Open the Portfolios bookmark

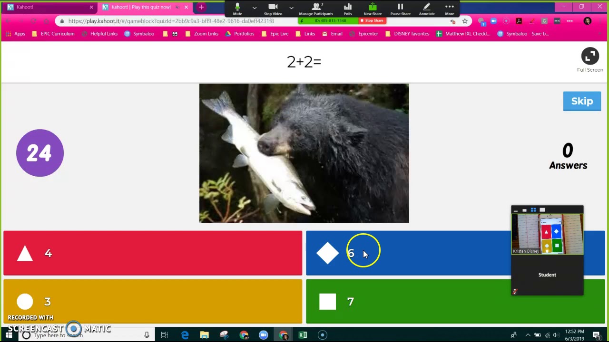[x=240, y=34]
